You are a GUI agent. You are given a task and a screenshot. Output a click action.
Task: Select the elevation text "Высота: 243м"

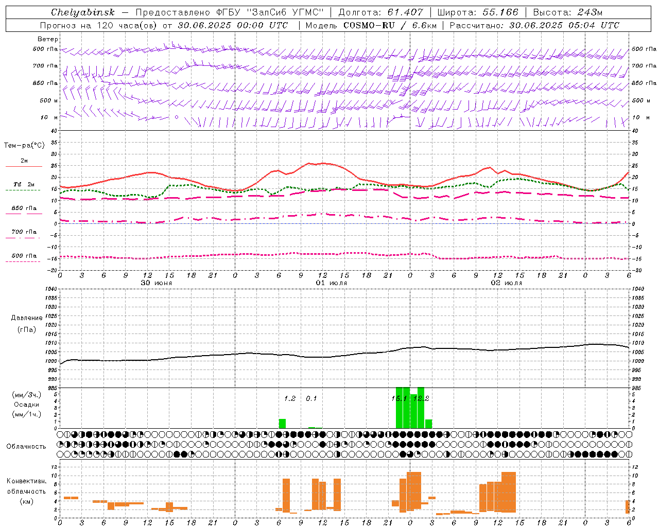point(568,12)
